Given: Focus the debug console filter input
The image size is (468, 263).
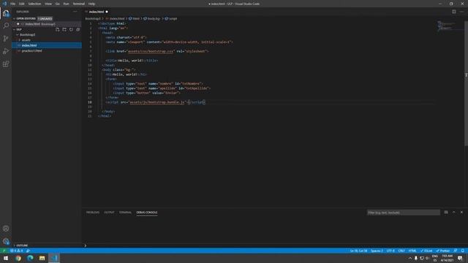Looking at the screenshot, I should [x=403, y=213].
